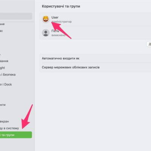Open the sidebar item ending in 'ght'

[x=3, y=68]
